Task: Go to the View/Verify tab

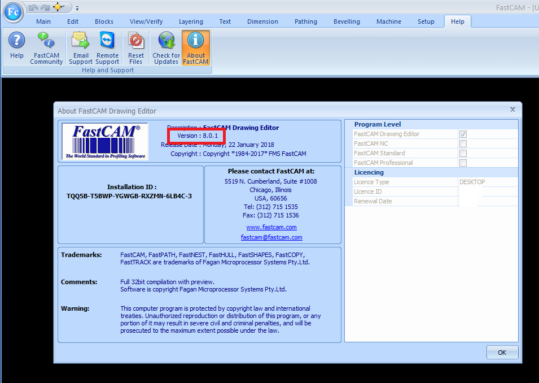Action: coord(146,21)
